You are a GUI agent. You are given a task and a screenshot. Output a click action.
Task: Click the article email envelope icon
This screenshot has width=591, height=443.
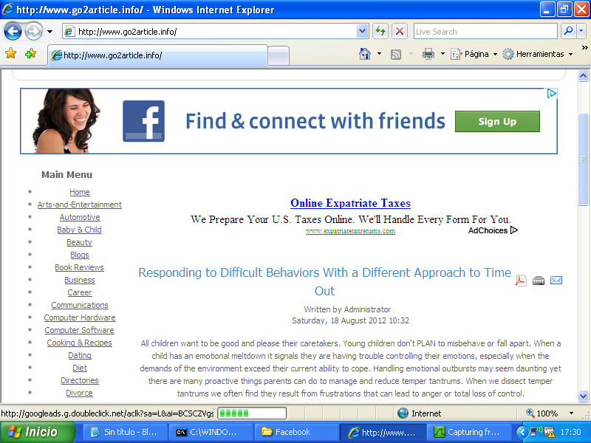pyautogui.click(x=556, y=281)
